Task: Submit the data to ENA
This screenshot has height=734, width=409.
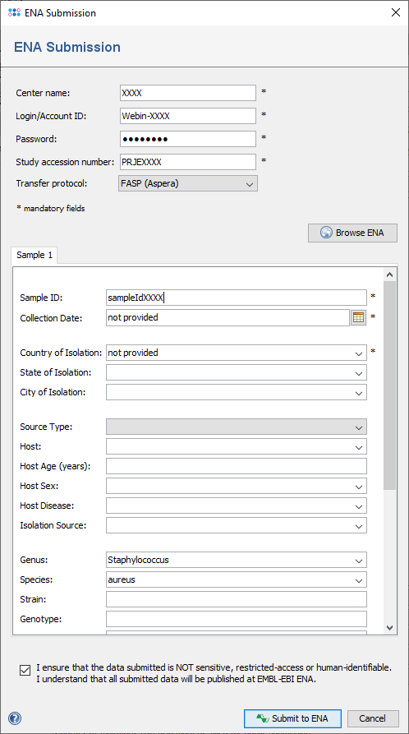Action: point(292,718)
